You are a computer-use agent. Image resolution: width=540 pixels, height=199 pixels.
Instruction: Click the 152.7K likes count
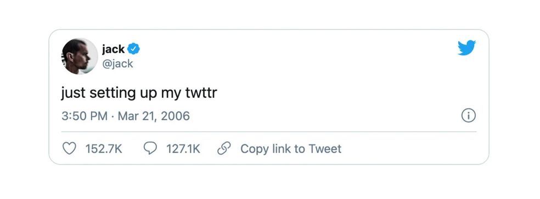pos(104,149)
